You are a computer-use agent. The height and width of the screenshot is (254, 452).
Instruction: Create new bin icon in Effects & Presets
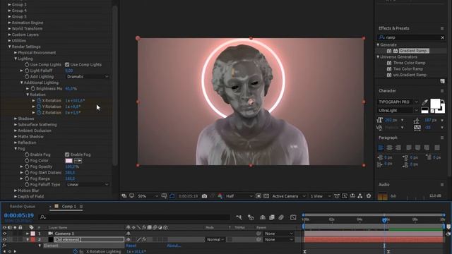coord(443,82)
